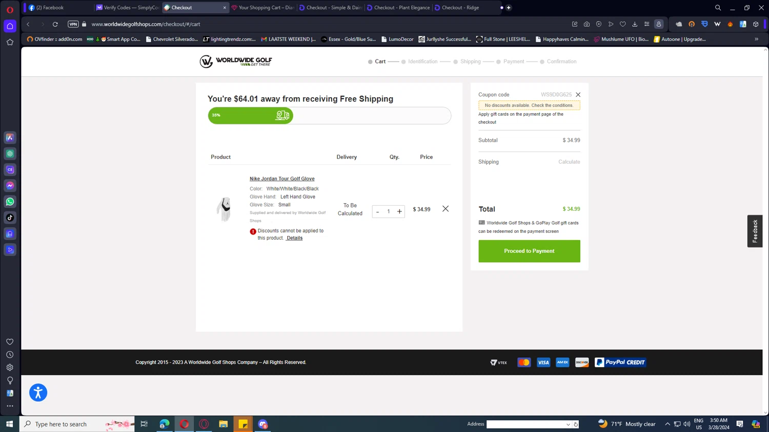Click Proceed to Payment button
Viewport: 769px width, 432px height.
[x=529, y=251]
